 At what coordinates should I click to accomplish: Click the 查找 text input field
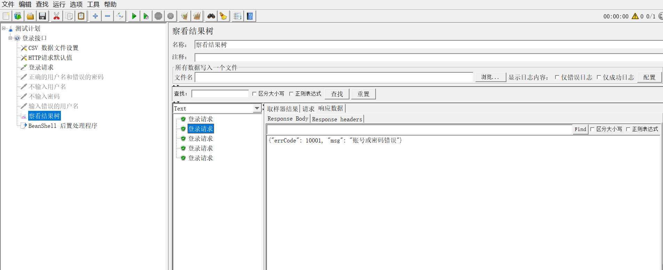pos(220,94)
